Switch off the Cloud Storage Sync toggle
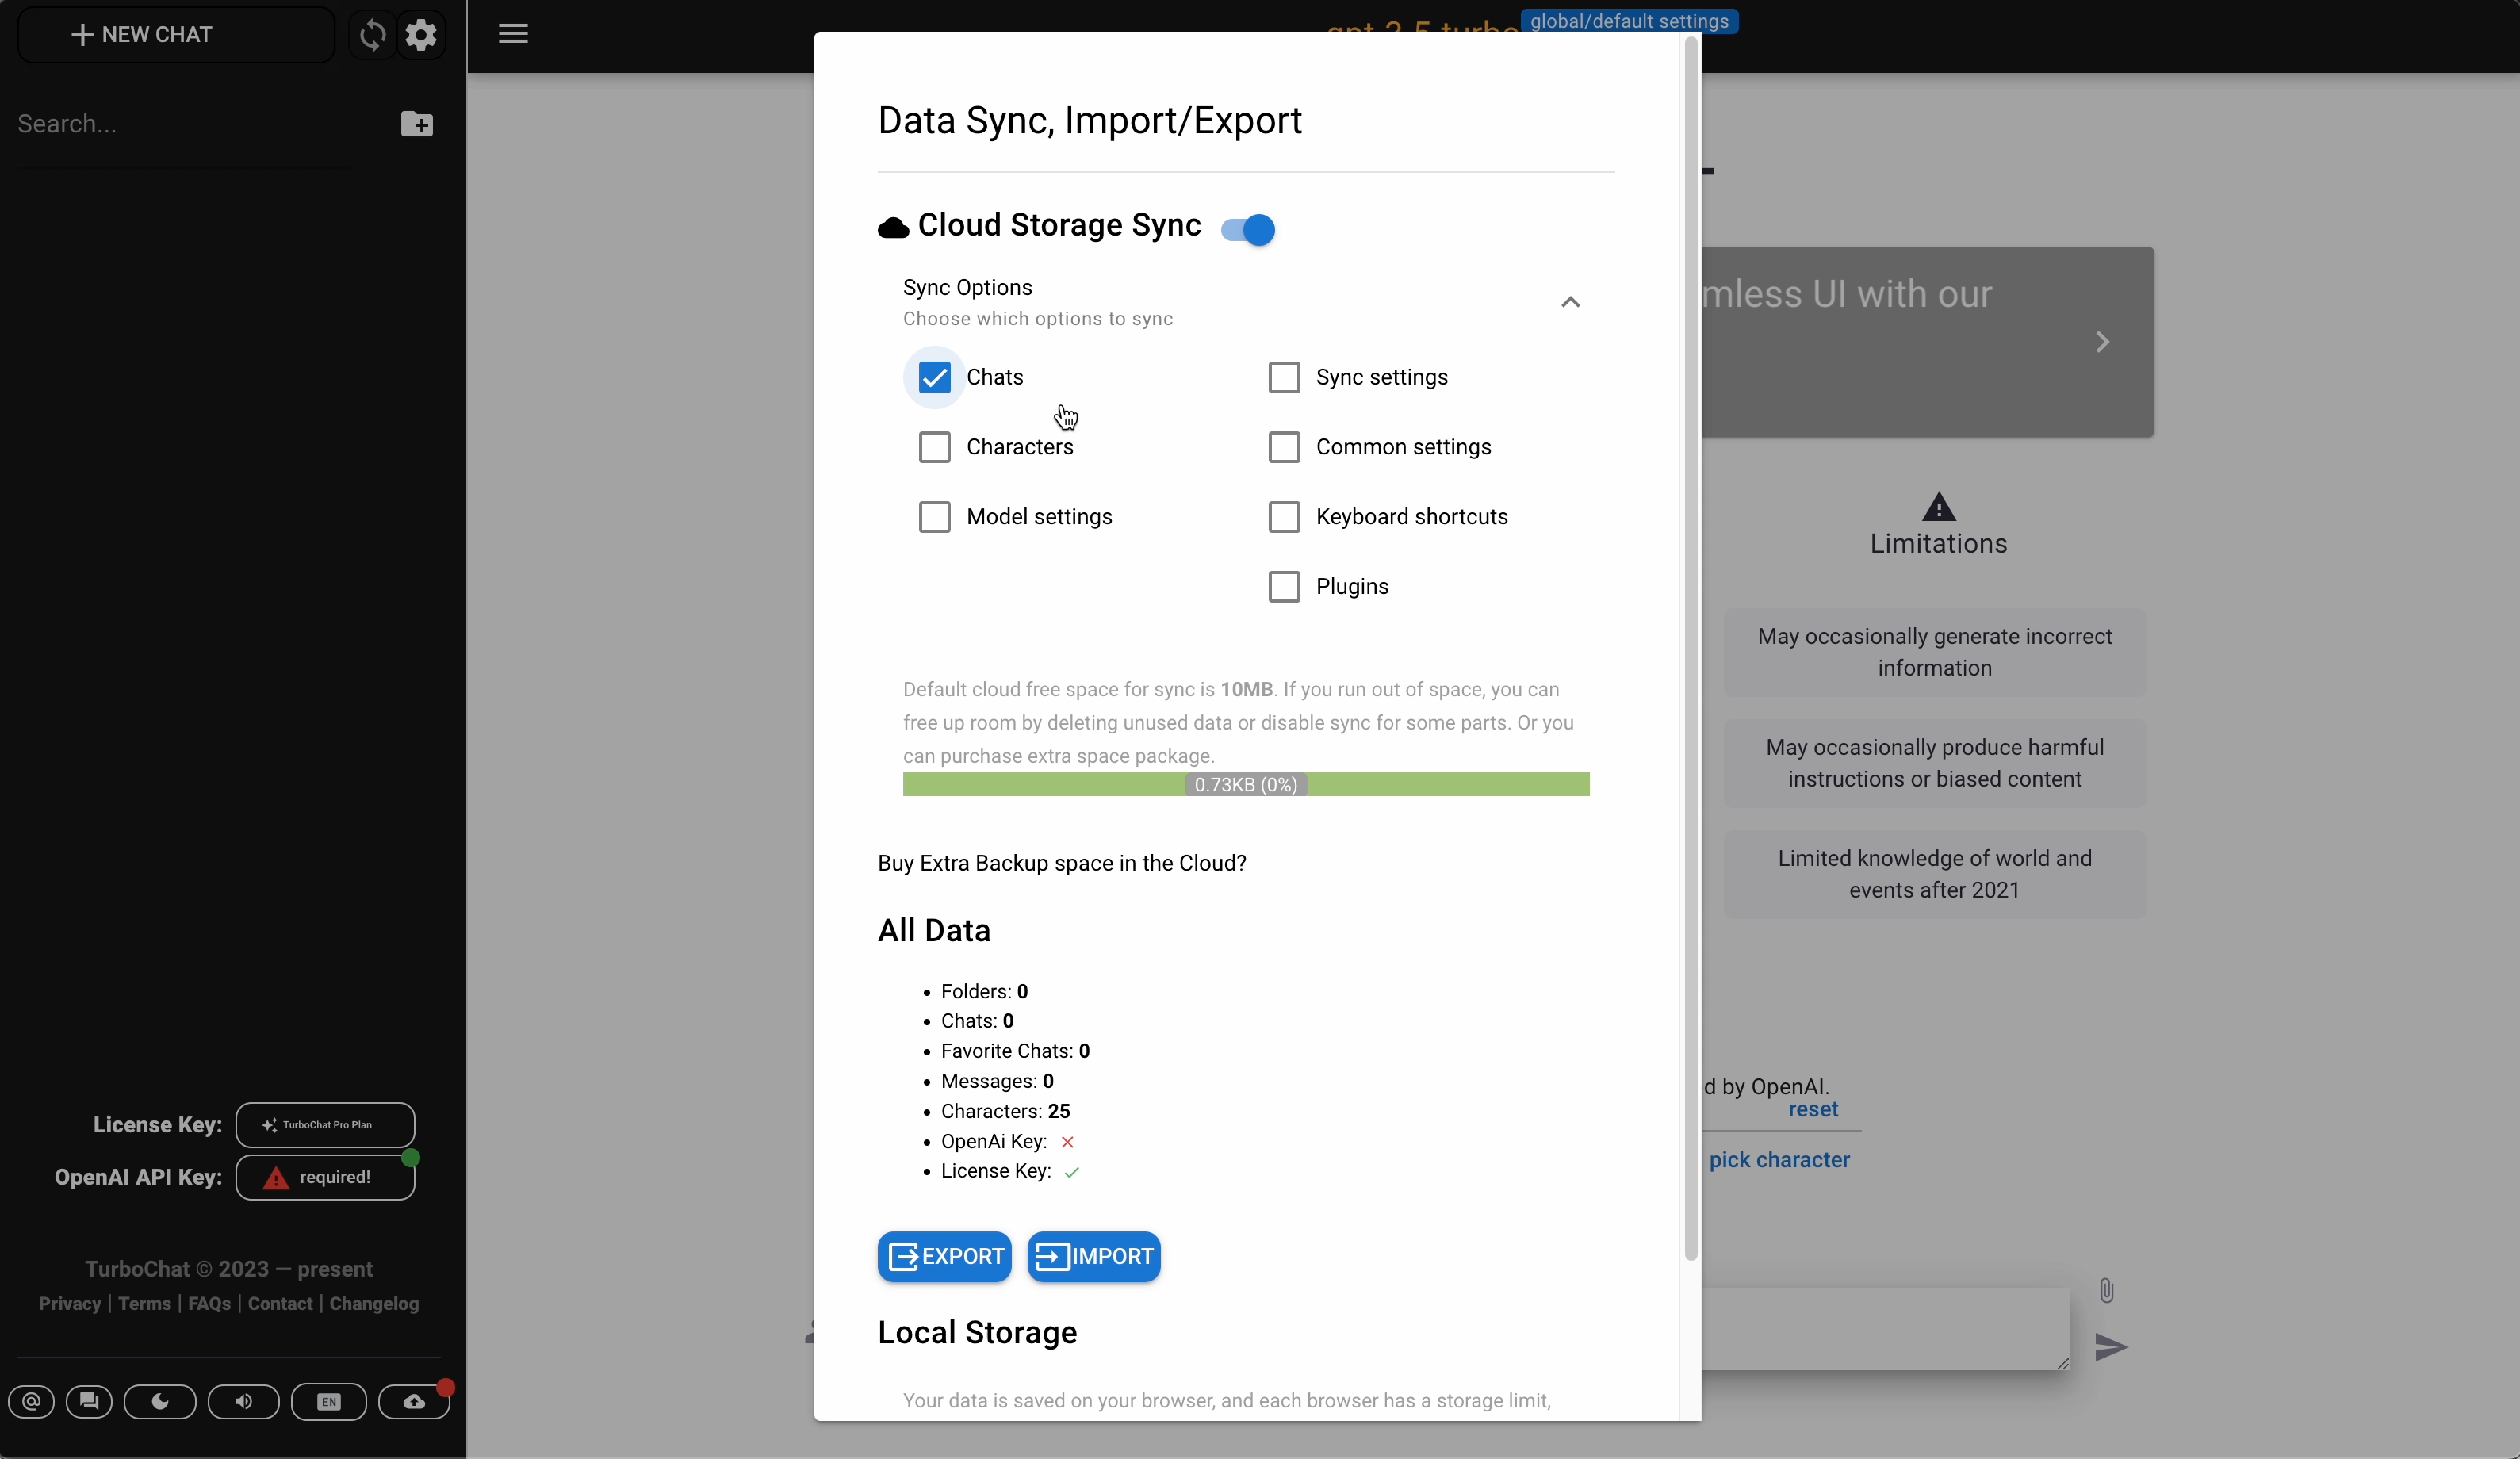2520x1459 pixels. 1248,229
